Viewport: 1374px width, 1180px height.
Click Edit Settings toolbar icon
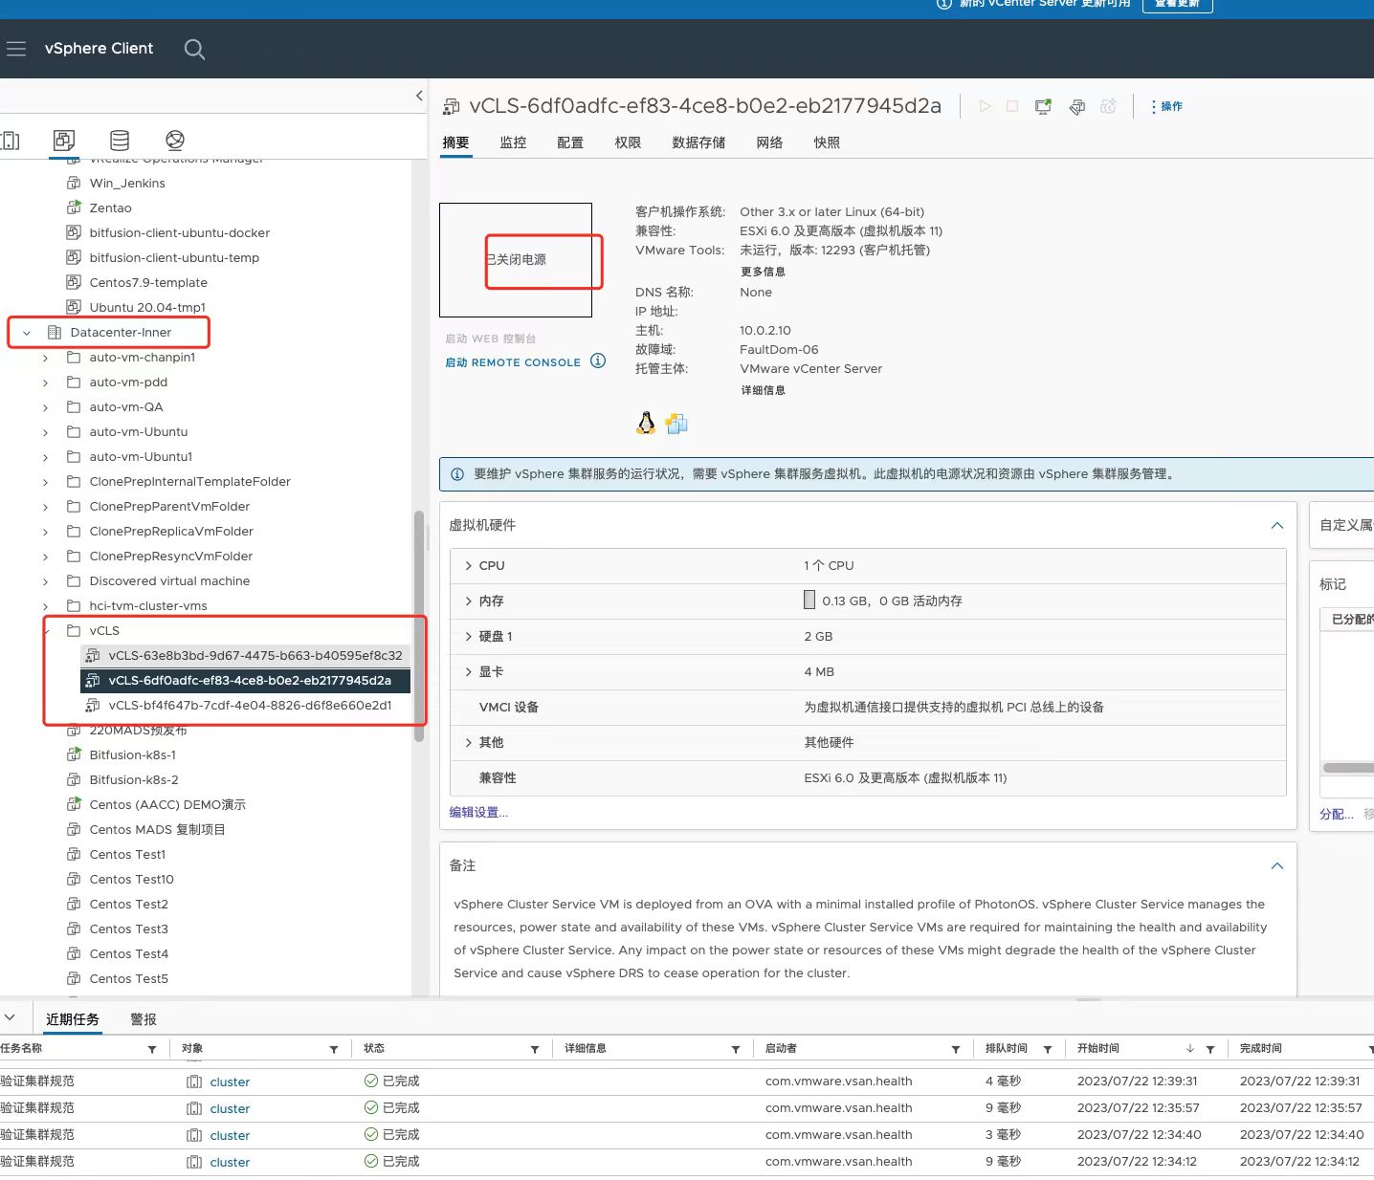coord(1077,106)
